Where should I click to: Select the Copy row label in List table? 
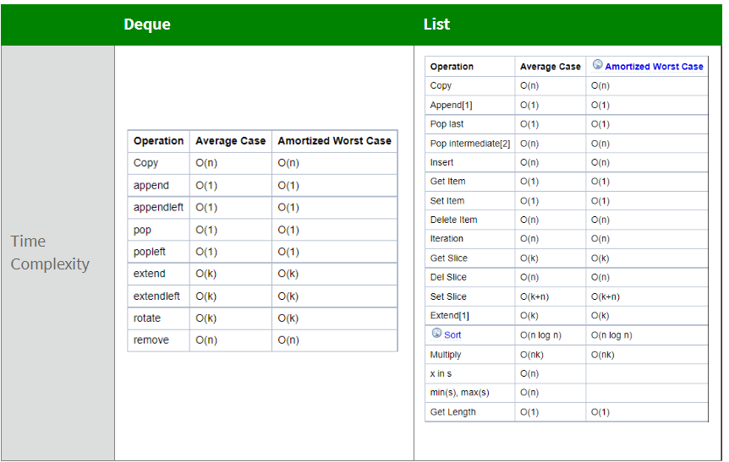441,85
